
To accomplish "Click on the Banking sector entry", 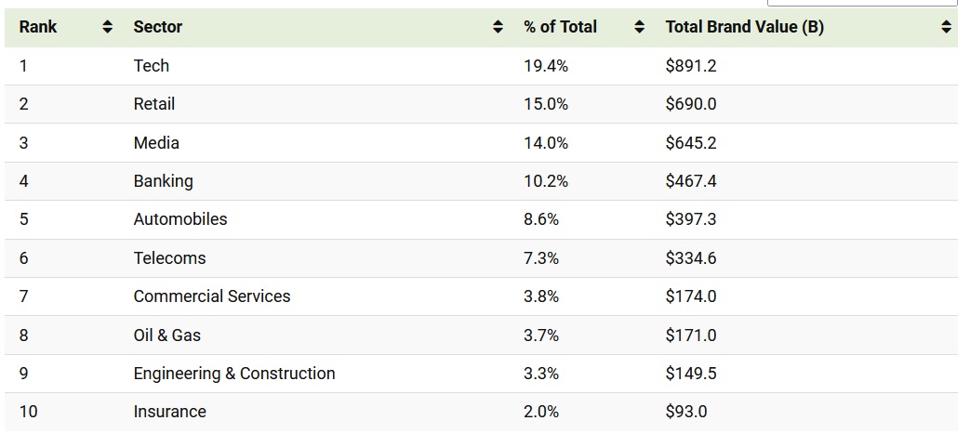I will (163, 181).
